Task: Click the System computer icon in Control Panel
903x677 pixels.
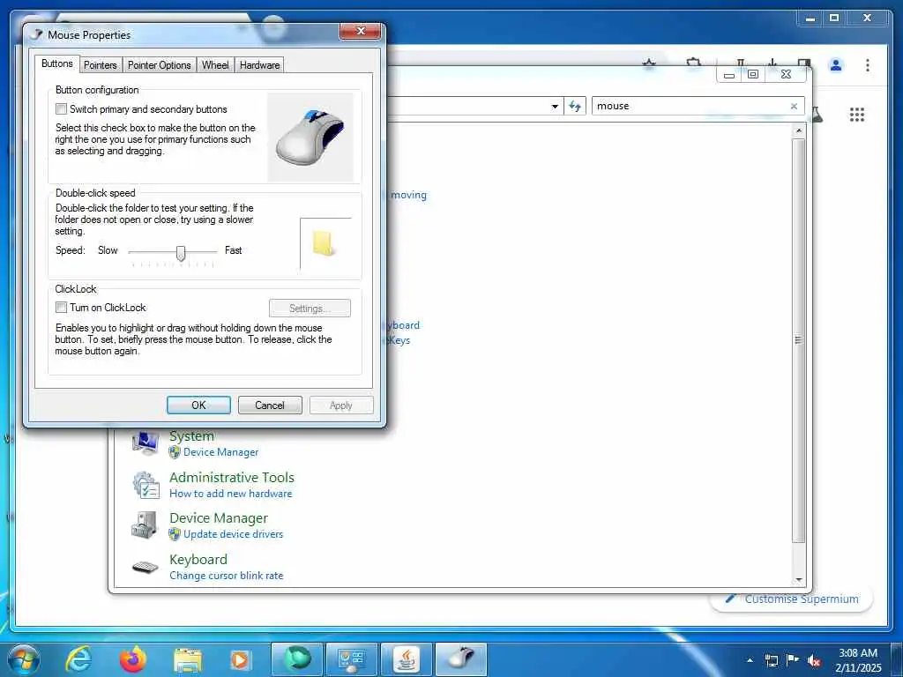Action: [145, 443]
